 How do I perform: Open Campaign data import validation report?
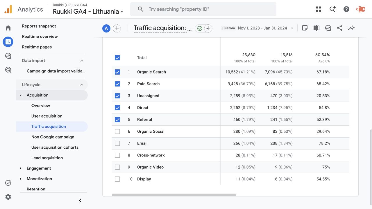[x=56, y=71]
